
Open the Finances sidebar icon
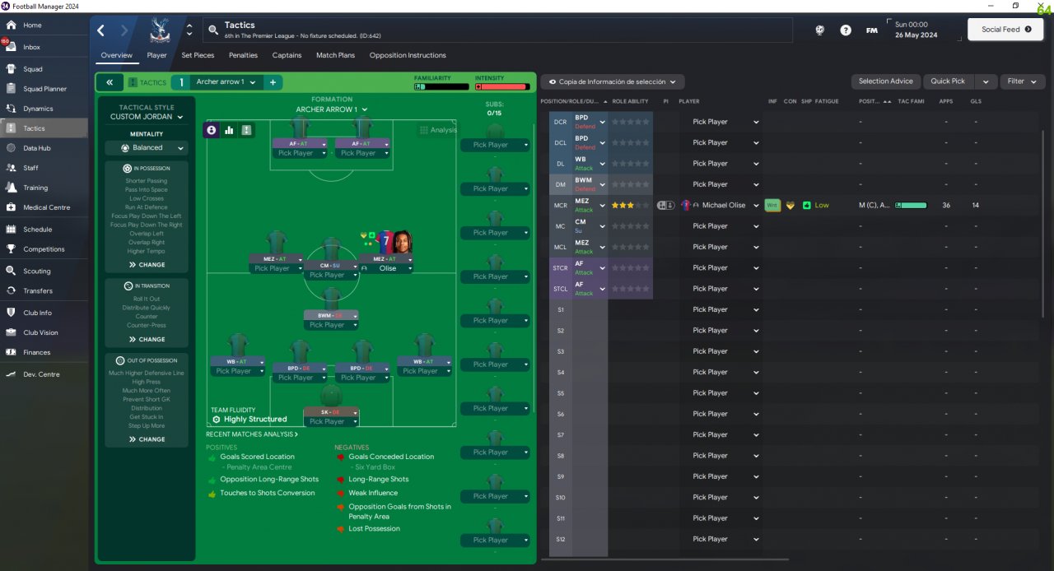click(x=11, y=352)
